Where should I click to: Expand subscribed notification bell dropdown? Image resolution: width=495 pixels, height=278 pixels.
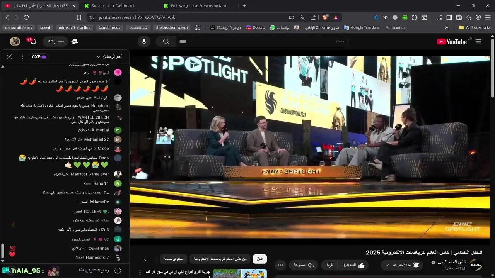pyautogui.click(x=387, y=265)
